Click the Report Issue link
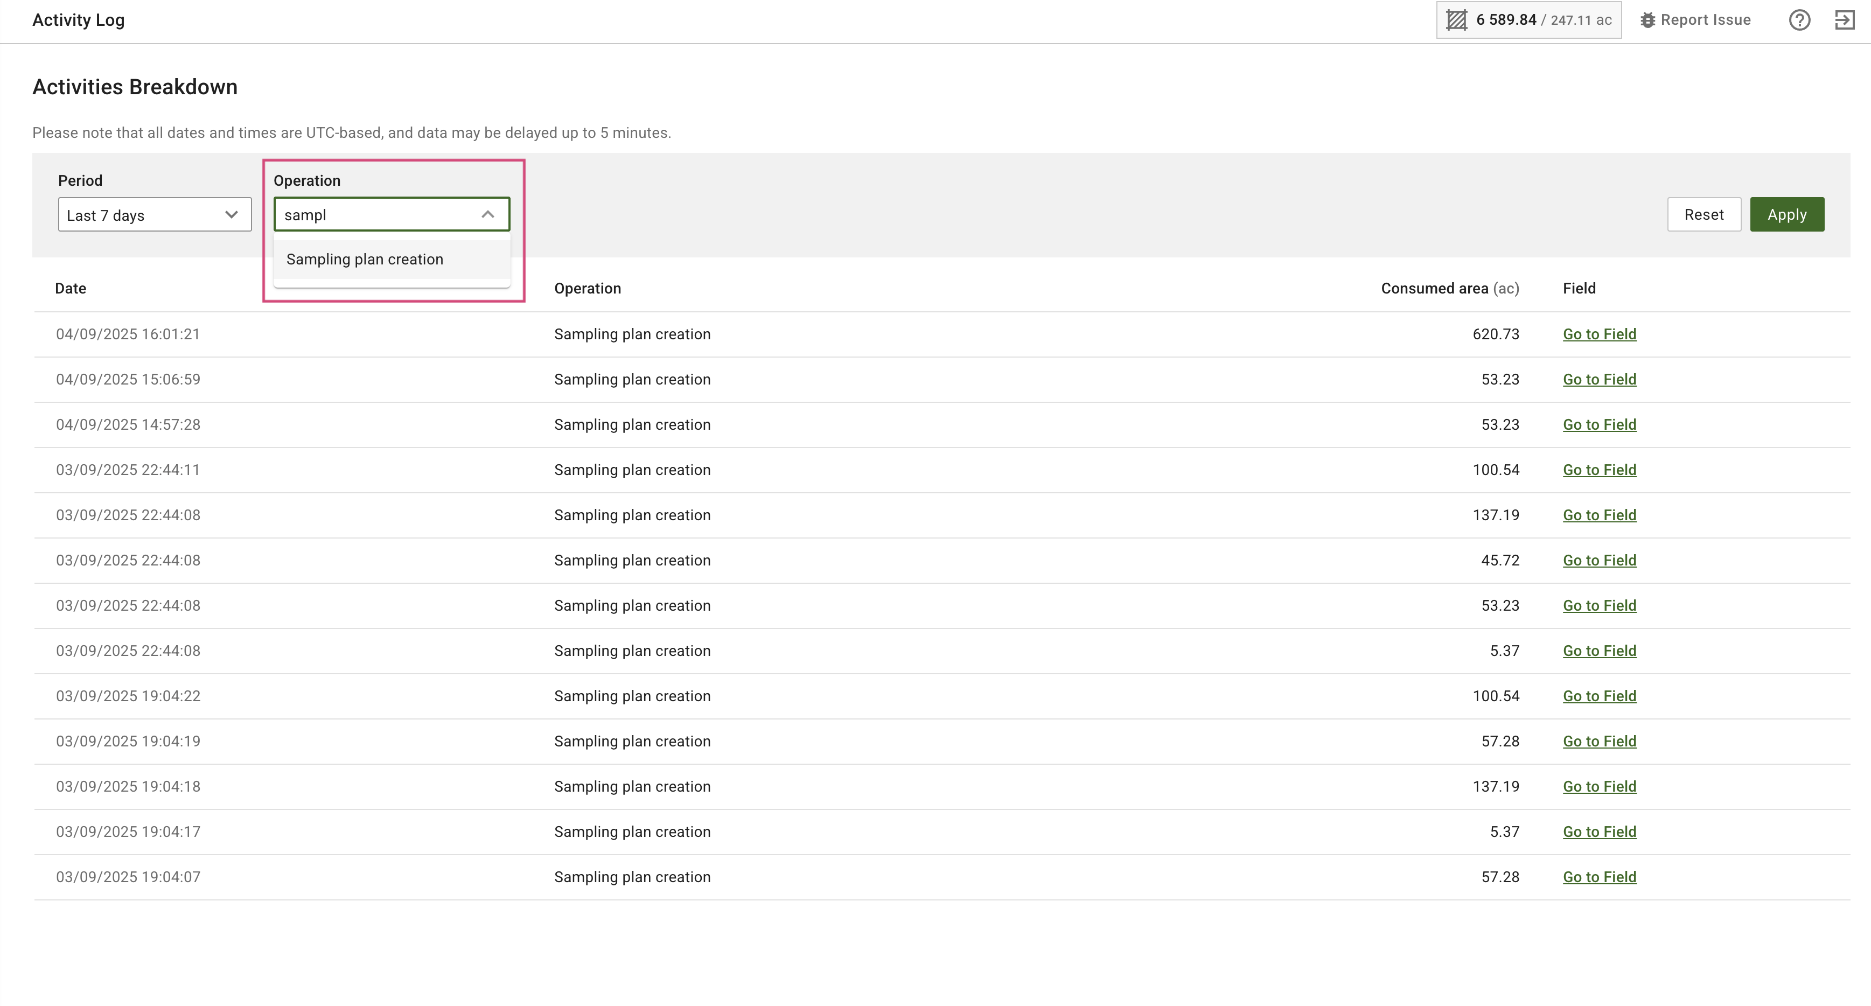This screenshot has width=1871, height=1006. coord(1705,19)
